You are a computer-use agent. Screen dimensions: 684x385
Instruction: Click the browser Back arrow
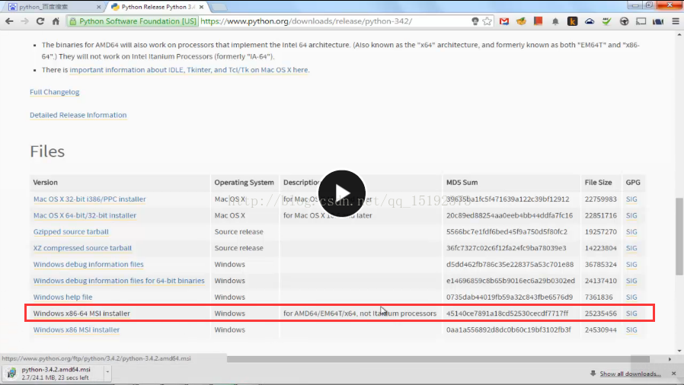(9, 21)
